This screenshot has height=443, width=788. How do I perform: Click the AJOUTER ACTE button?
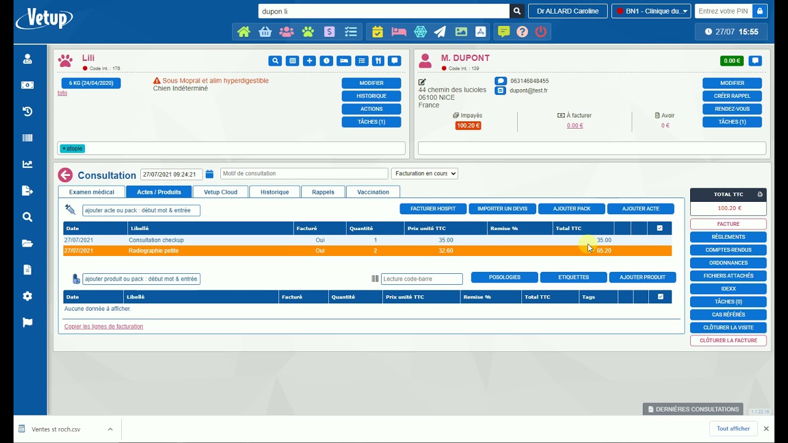pos(640,209)
